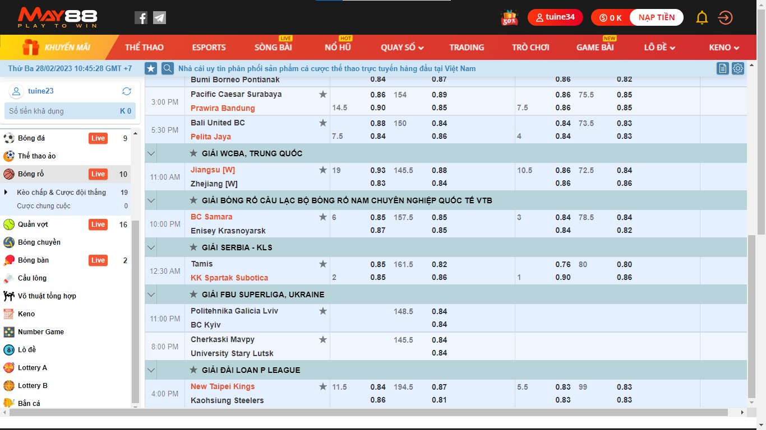Click the logout icon
This screenshot has width=766, height=430.
pyautogui.click(x=725, y=18)
